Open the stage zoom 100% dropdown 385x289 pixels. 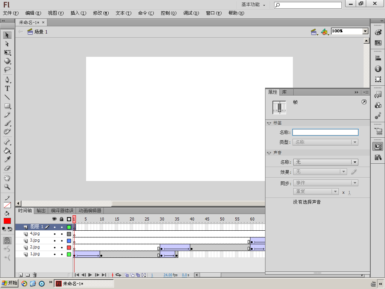click(365, 31)
